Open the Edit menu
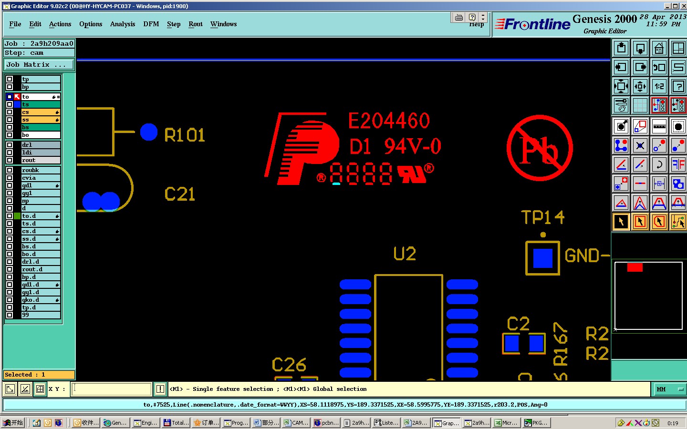 coord(35,24)
